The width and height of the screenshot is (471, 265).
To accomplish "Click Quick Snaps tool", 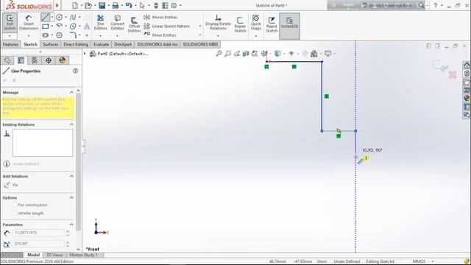I will (255, 23).
